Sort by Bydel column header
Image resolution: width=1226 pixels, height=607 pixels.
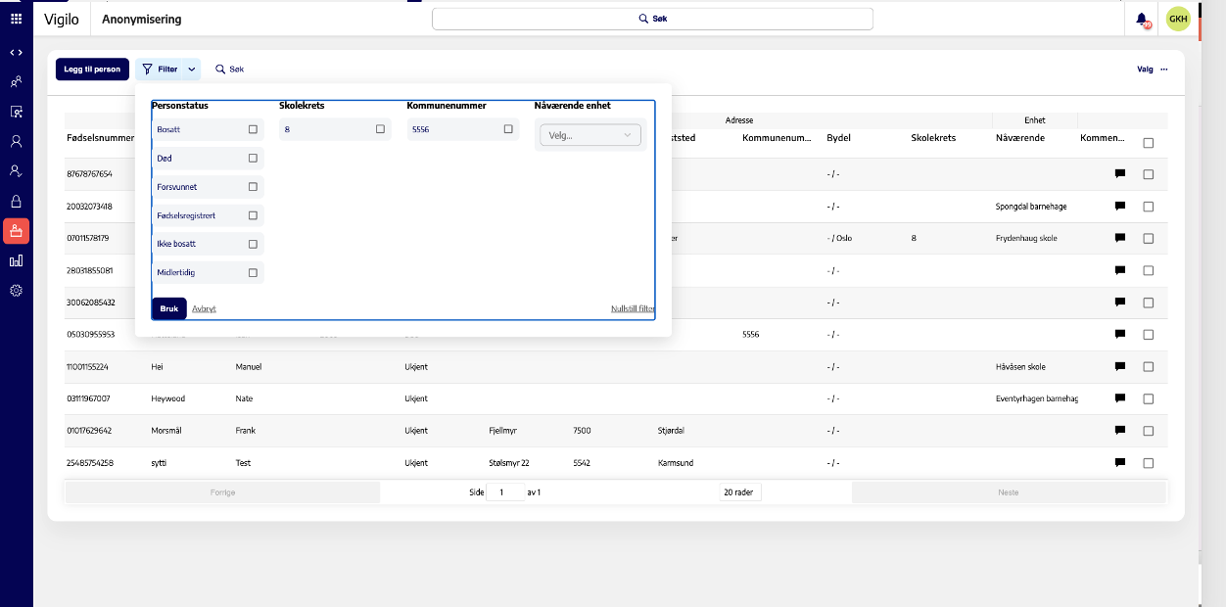click(x=839, y=138)
